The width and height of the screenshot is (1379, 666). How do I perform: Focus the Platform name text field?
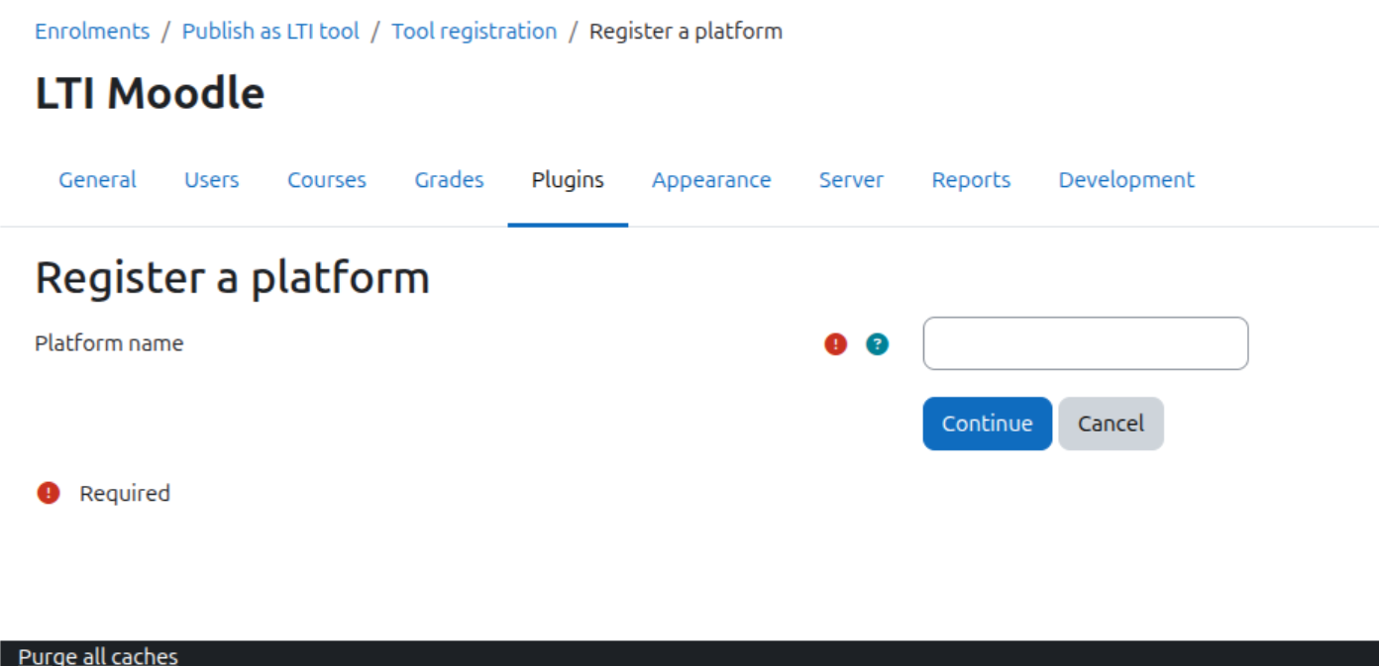tap(1086, 343)
